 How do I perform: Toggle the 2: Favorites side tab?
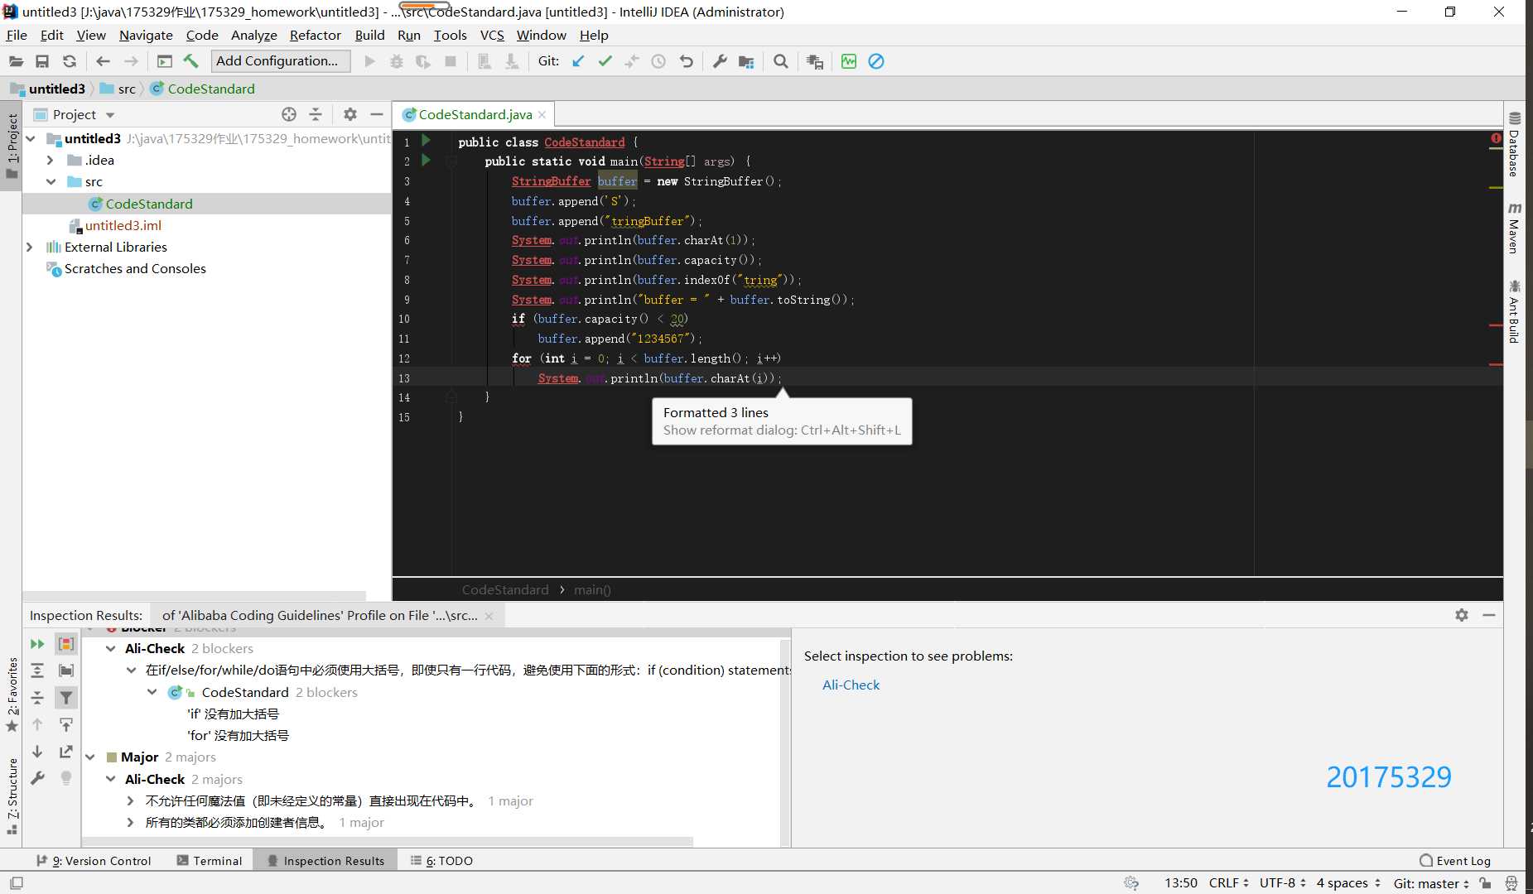point(12,695)
